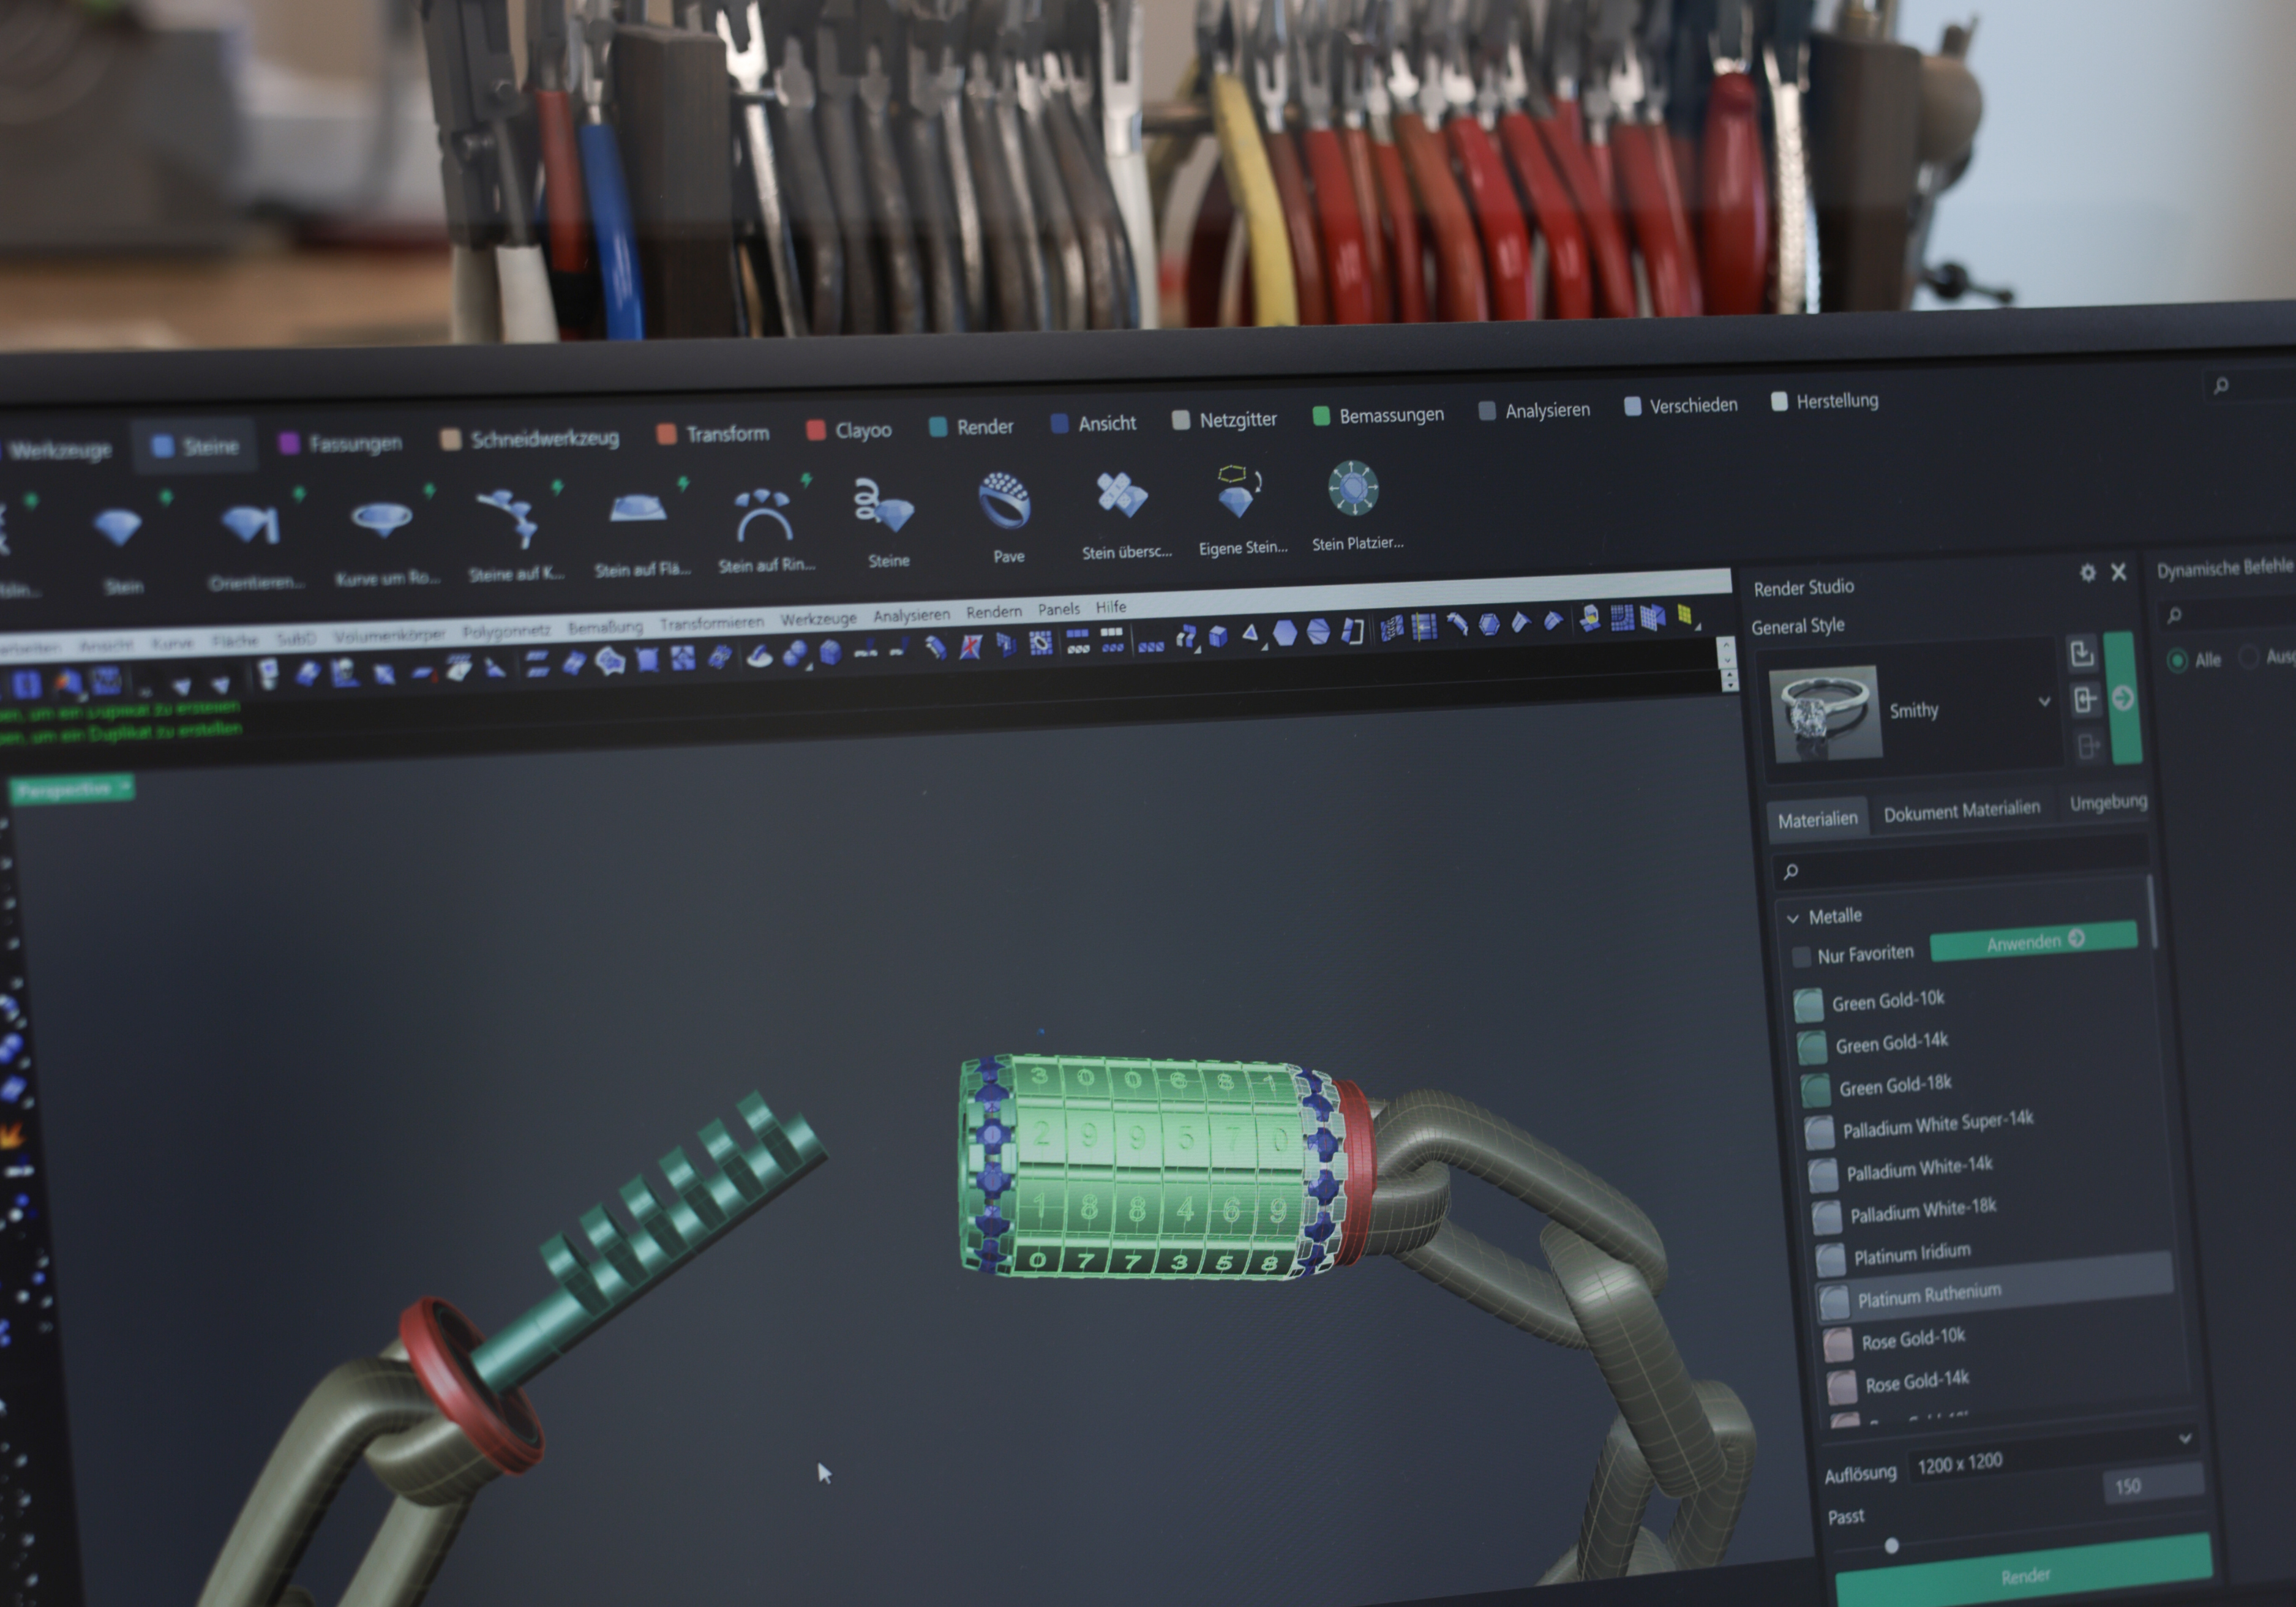Image resolution: width=2296 pixels, height=1607 pixels.
Task: Click the Eigene Stein icon
Action: tap(1238, 493)
